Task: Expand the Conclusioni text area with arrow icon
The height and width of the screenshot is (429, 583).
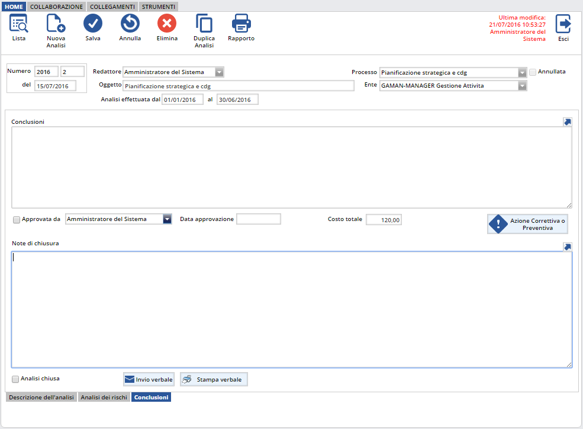Action: click(x=567, y=121)
